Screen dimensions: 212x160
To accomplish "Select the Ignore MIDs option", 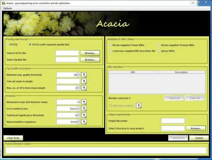I will (159, 51).
